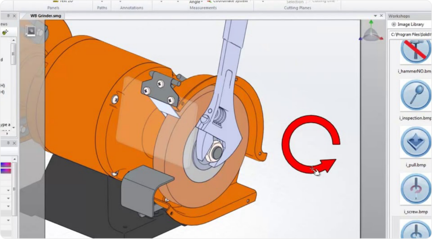Close the top-left side panel
This screenshot has width=432, height=239.
[x=14, y=16]
